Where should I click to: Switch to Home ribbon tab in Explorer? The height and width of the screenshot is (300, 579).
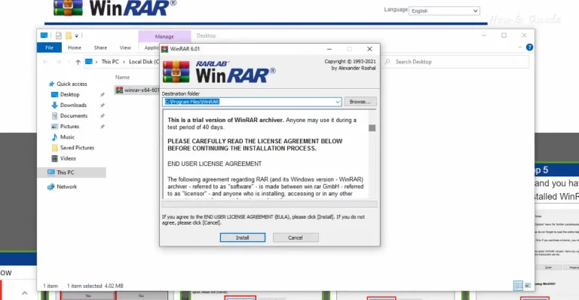pyautogui.click(x=74, y=47)
